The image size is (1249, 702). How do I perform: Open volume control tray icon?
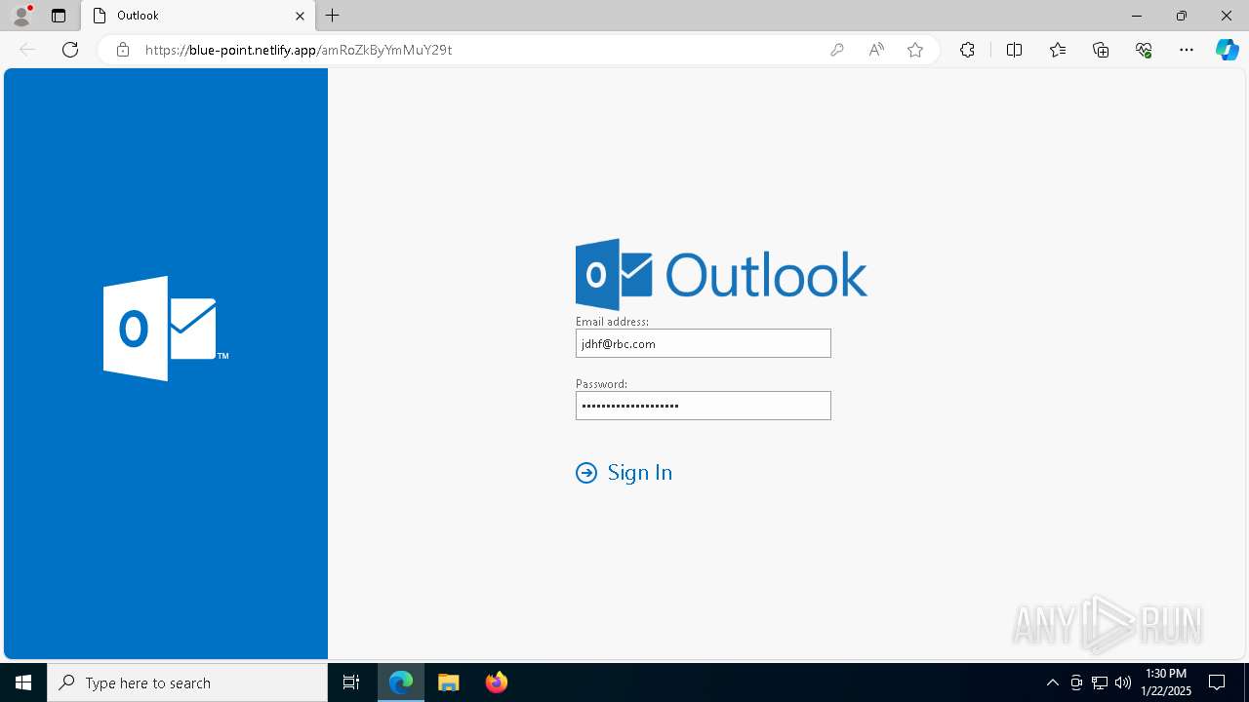coord(1123,682)
